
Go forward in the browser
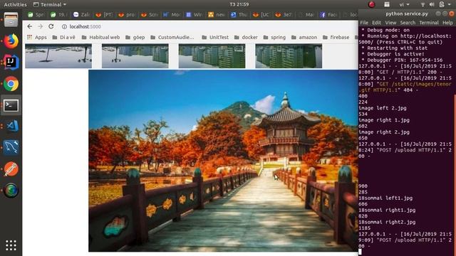pos(40,26)
